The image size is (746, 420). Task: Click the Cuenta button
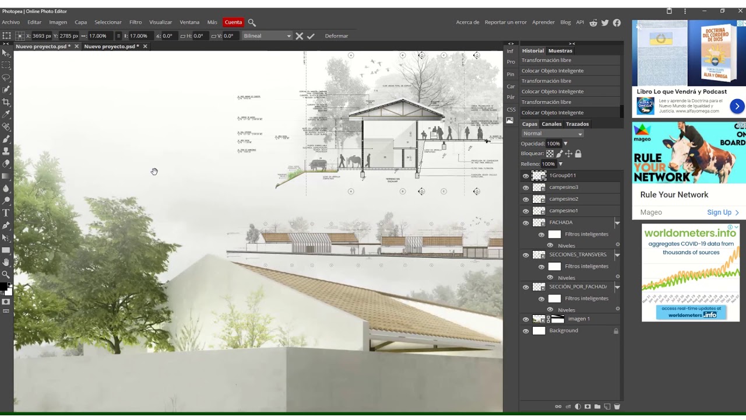coord(233,22)
